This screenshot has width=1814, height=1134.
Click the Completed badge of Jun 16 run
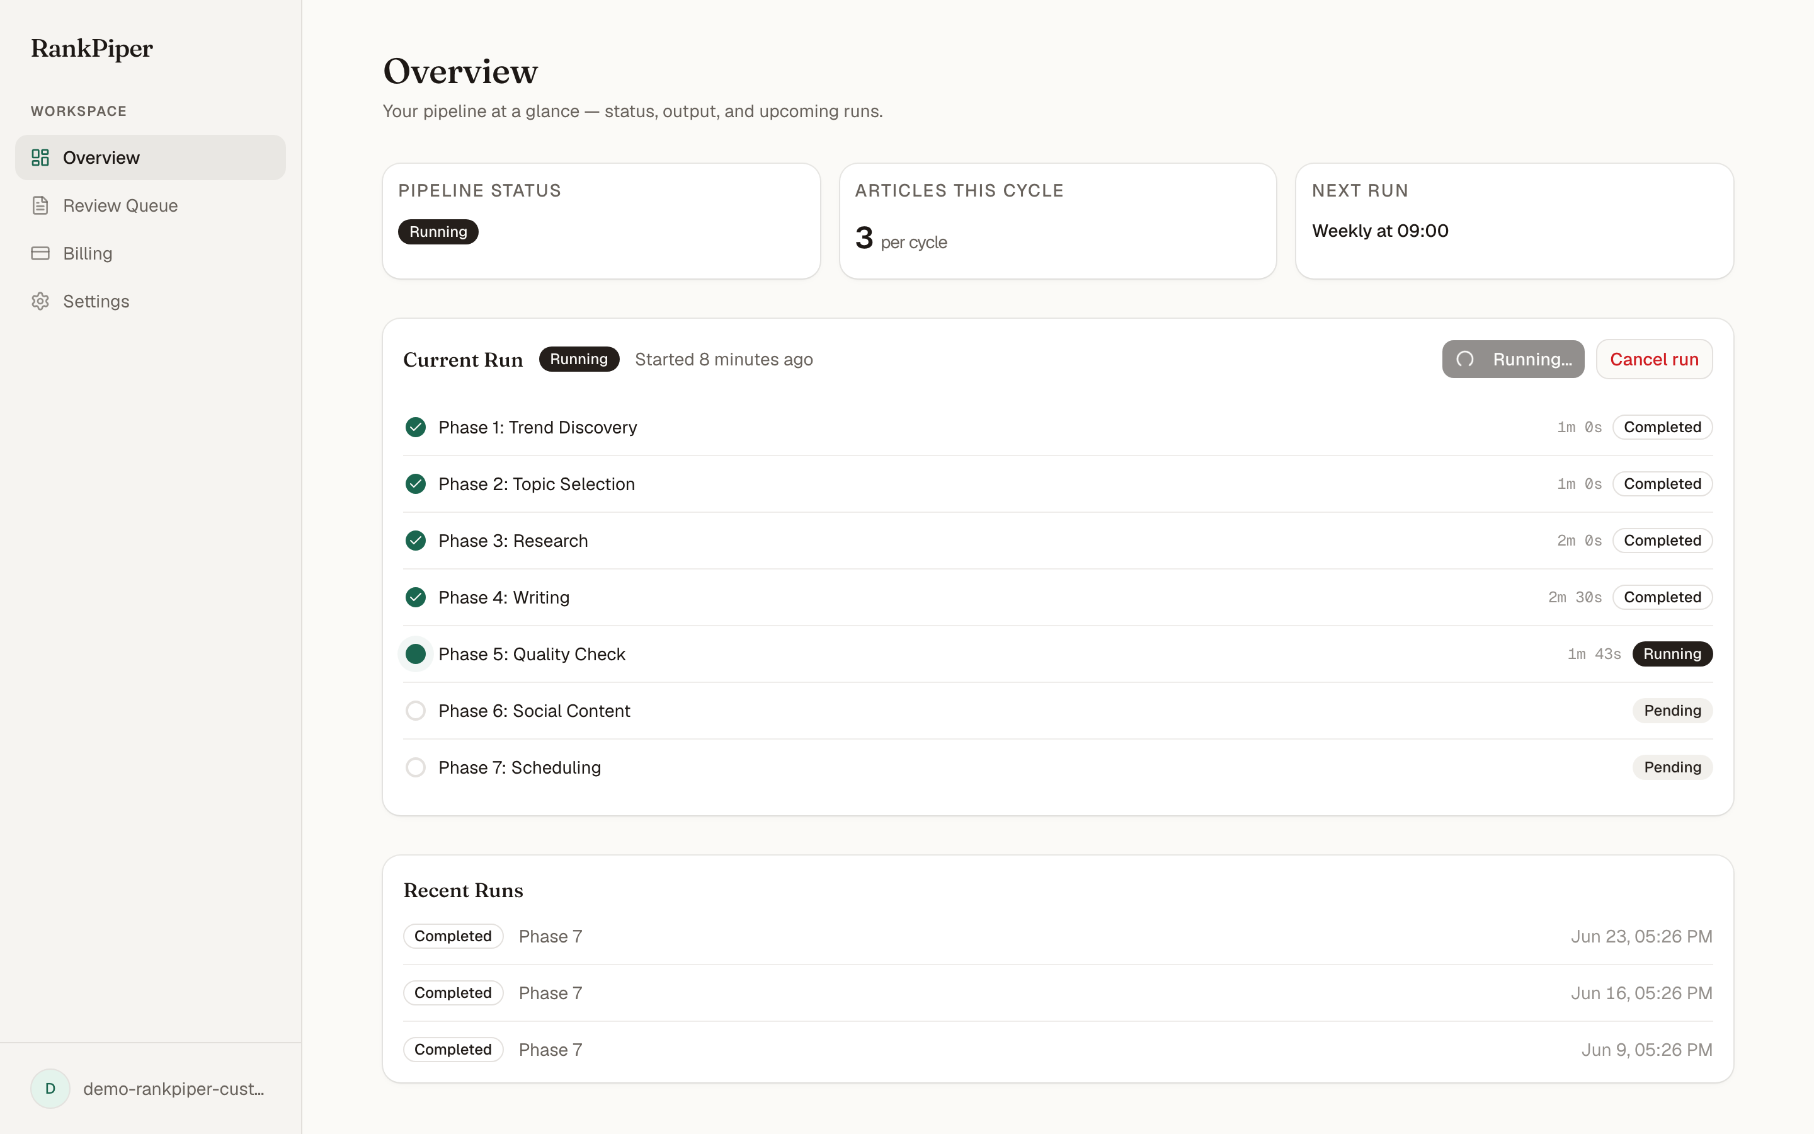[x=453, y=993]
